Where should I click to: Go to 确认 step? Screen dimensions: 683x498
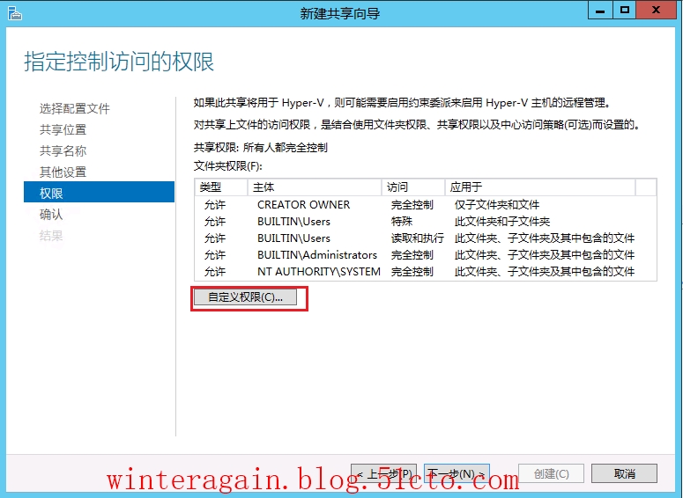(51, 215)
